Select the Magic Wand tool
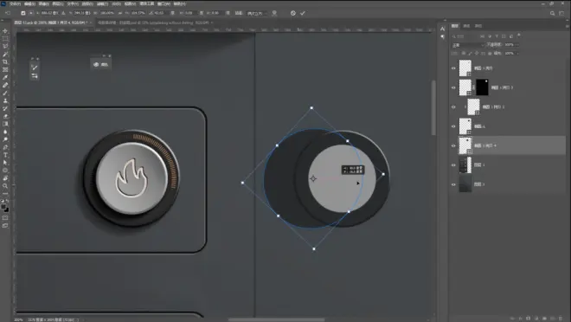 click(5, 55)
